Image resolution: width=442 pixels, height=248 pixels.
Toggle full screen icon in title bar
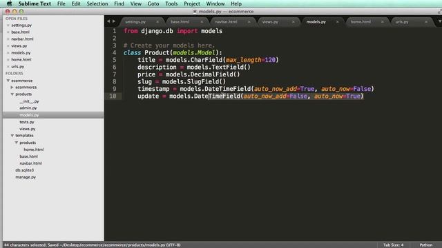[x=439, y=12]
